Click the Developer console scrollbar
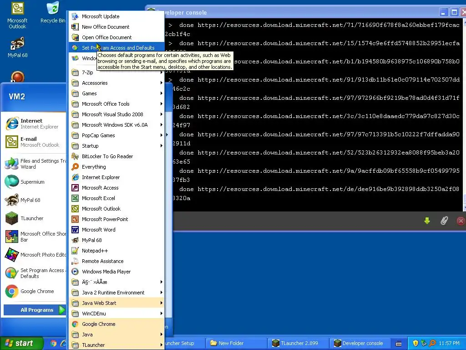 coord(464,115)
